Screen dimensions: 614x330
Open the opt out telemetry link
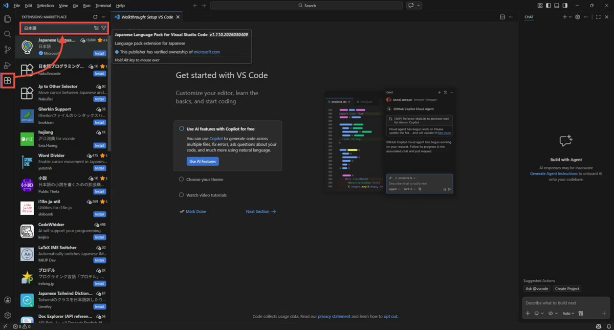coord(390,316)
